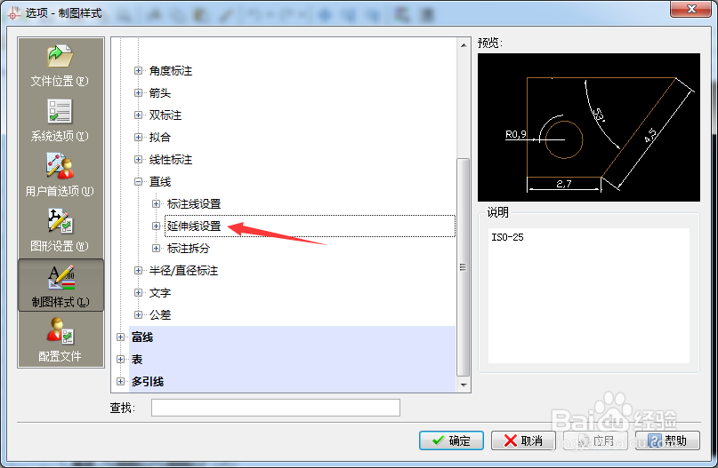Screen dimensions: 718x468
Task: Expand the 文字 tree node
Action: [x=138, y=292]
